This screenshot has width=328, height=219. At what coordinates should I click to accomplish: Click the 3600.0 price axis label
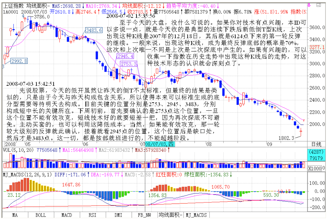point(317,27)
